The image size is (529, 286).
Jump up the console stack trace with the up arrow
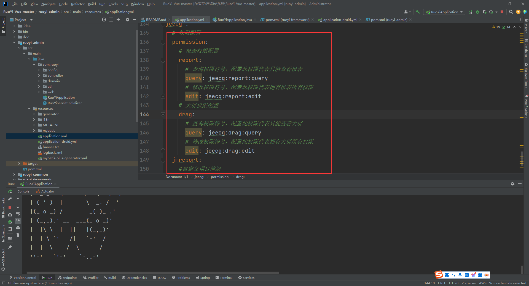click(18, 199)
